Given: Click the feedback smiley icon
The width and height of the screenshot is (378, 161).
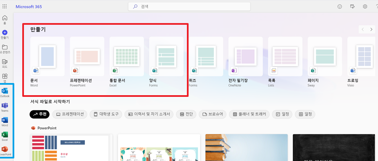Looking at the screenshot, I should (340, 6).
